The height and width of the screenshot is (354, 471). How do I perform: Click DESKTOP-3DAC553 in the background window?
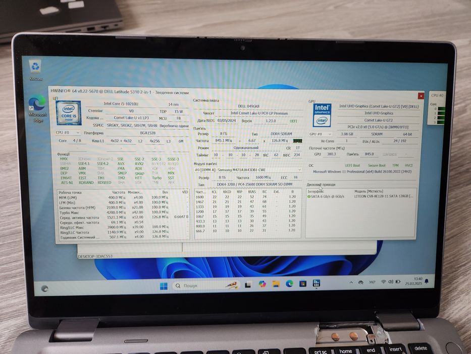point(95,256)
